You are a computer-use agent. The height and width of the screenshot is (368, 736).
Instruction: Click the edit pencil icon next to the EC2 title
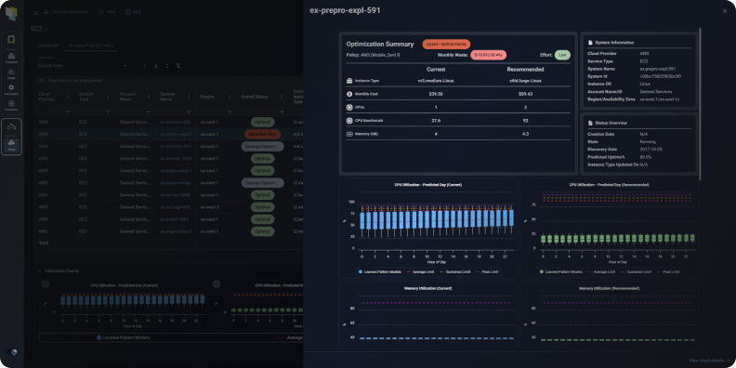click(47, 29)
